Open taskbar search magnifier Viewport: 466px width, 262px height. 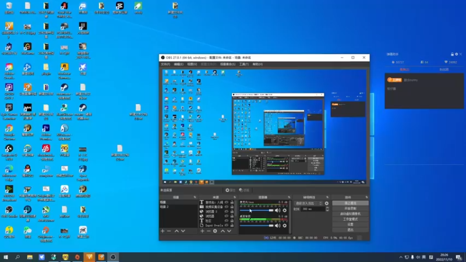coord(17,257)
